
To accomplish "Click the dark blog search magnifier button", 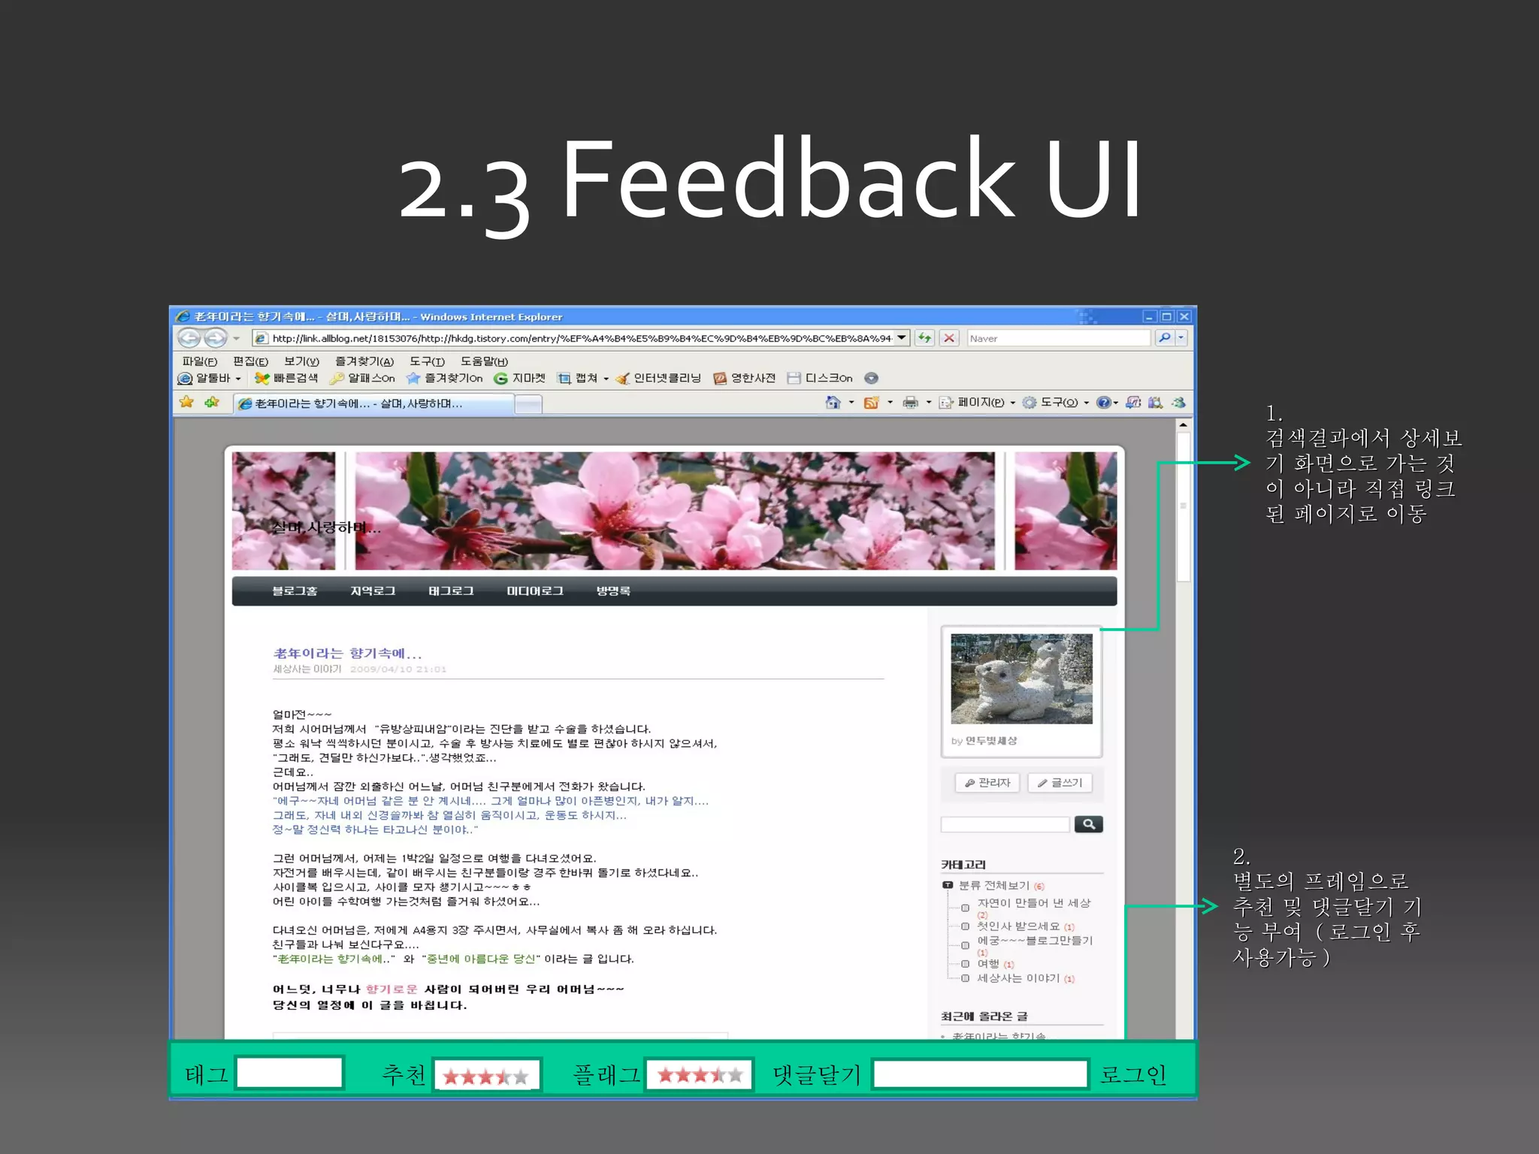I will [1088, 824].
